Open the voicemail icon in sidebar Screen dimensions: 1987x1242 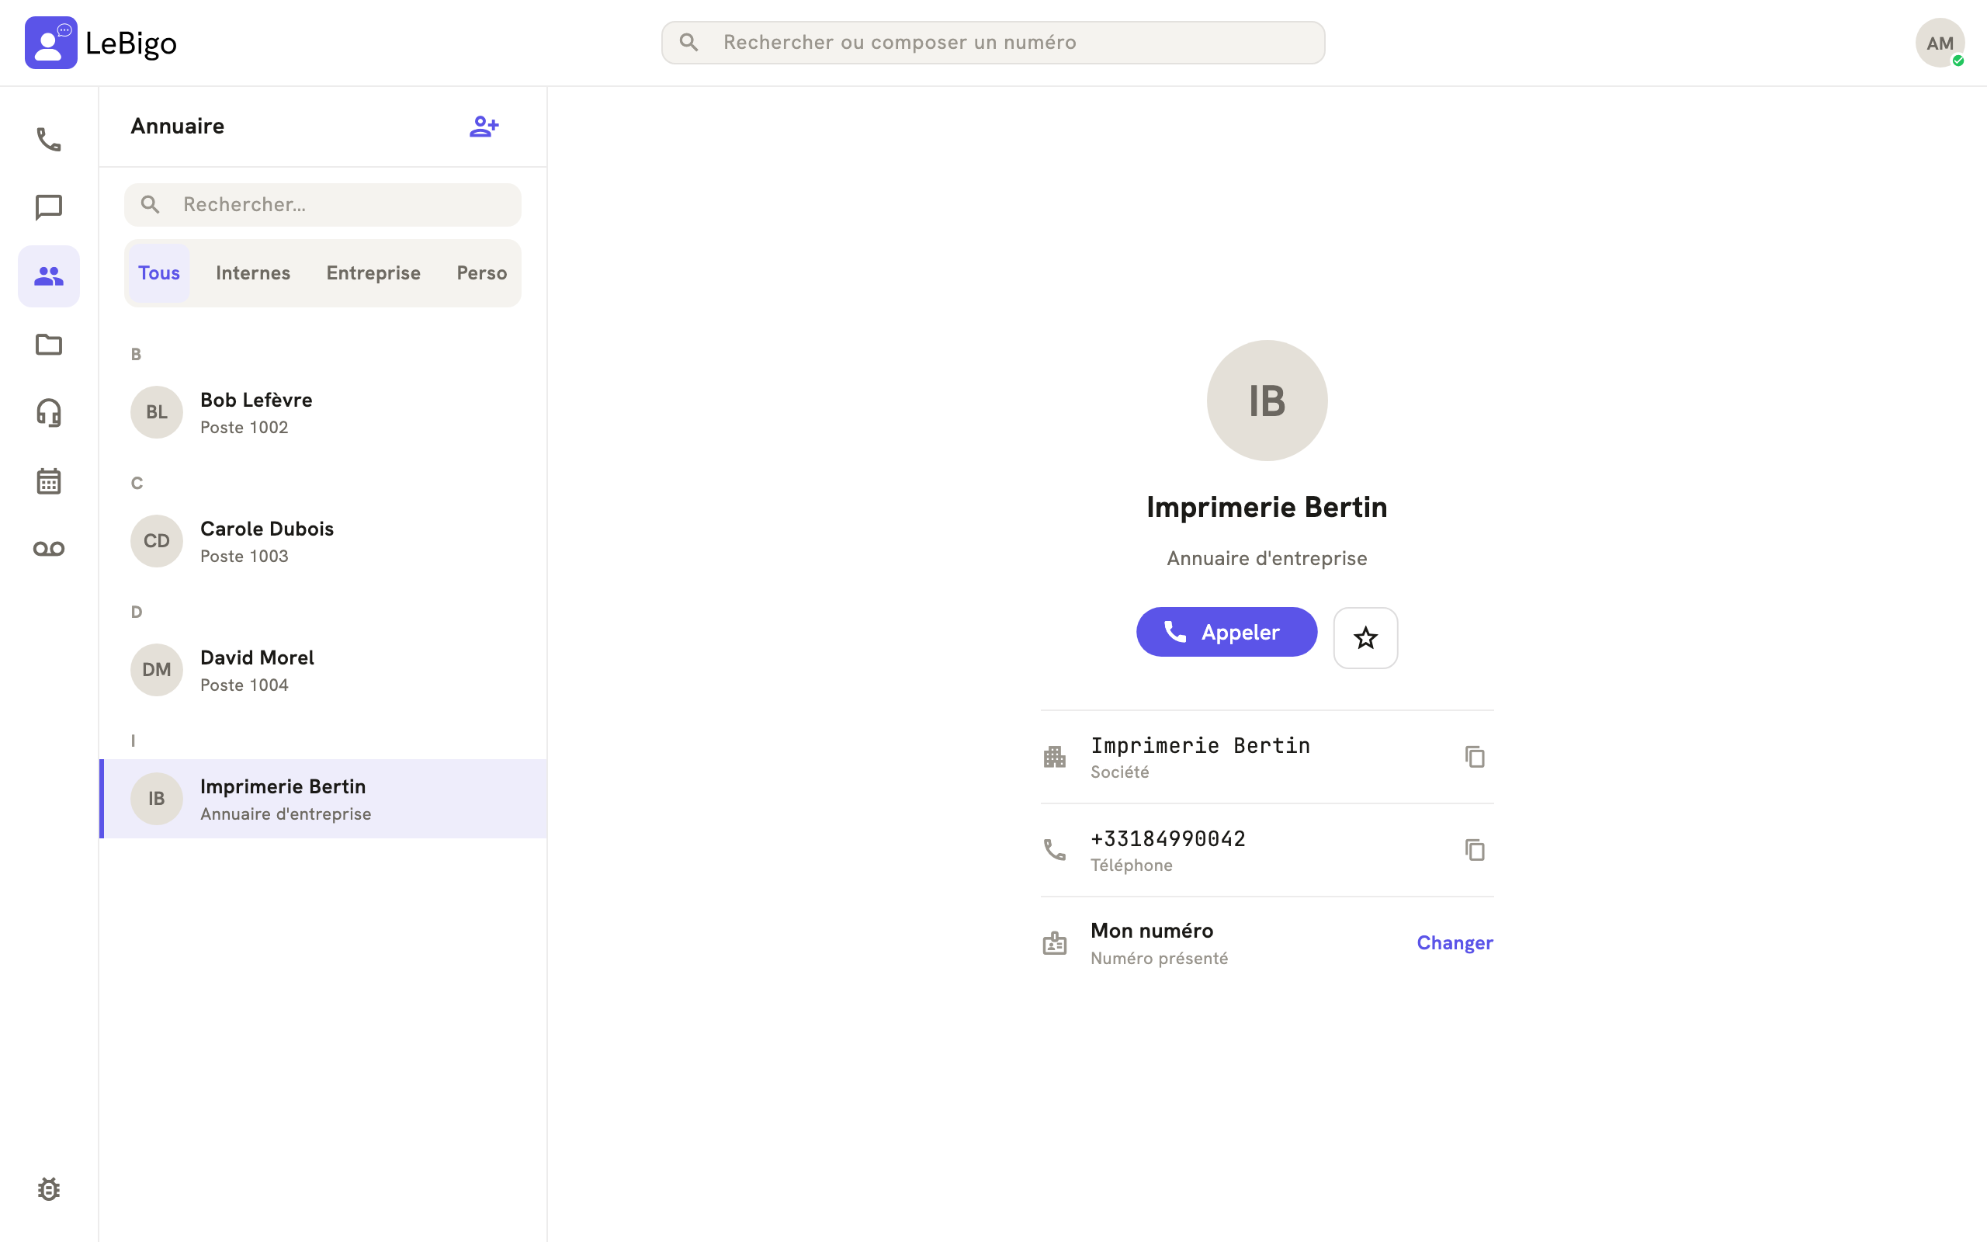coord(48,549)
